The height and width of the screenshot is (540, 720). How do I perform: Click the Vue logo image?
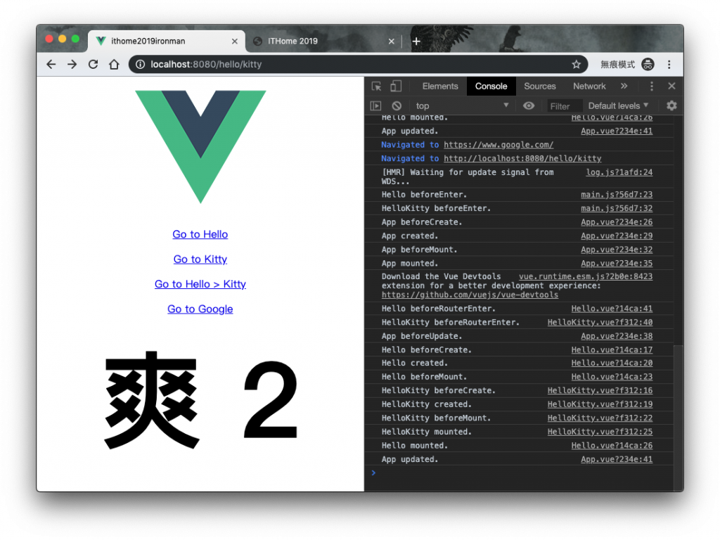(200, 146)
